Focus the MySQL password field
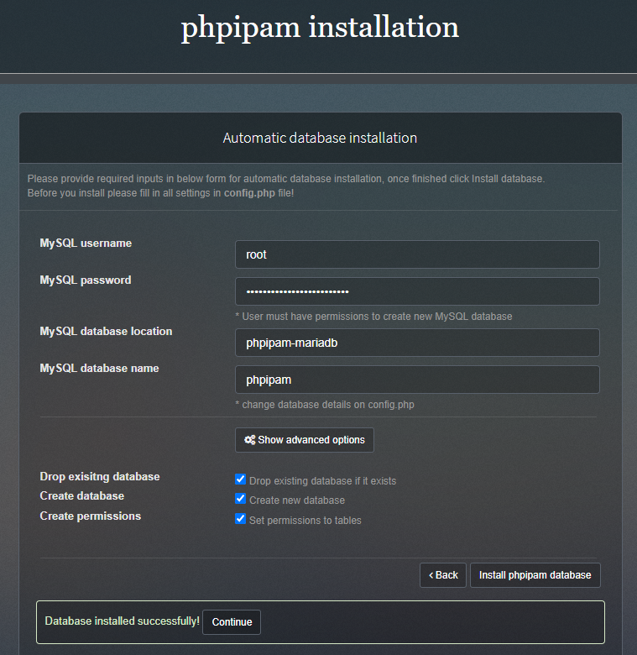Screen dimensions: 637x655 417,291
